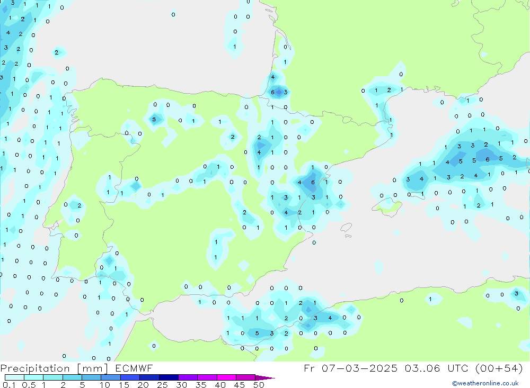This screenshot has width=530, height=388.
Task: Click the '10' legend scale label
Action: point(105,385)
